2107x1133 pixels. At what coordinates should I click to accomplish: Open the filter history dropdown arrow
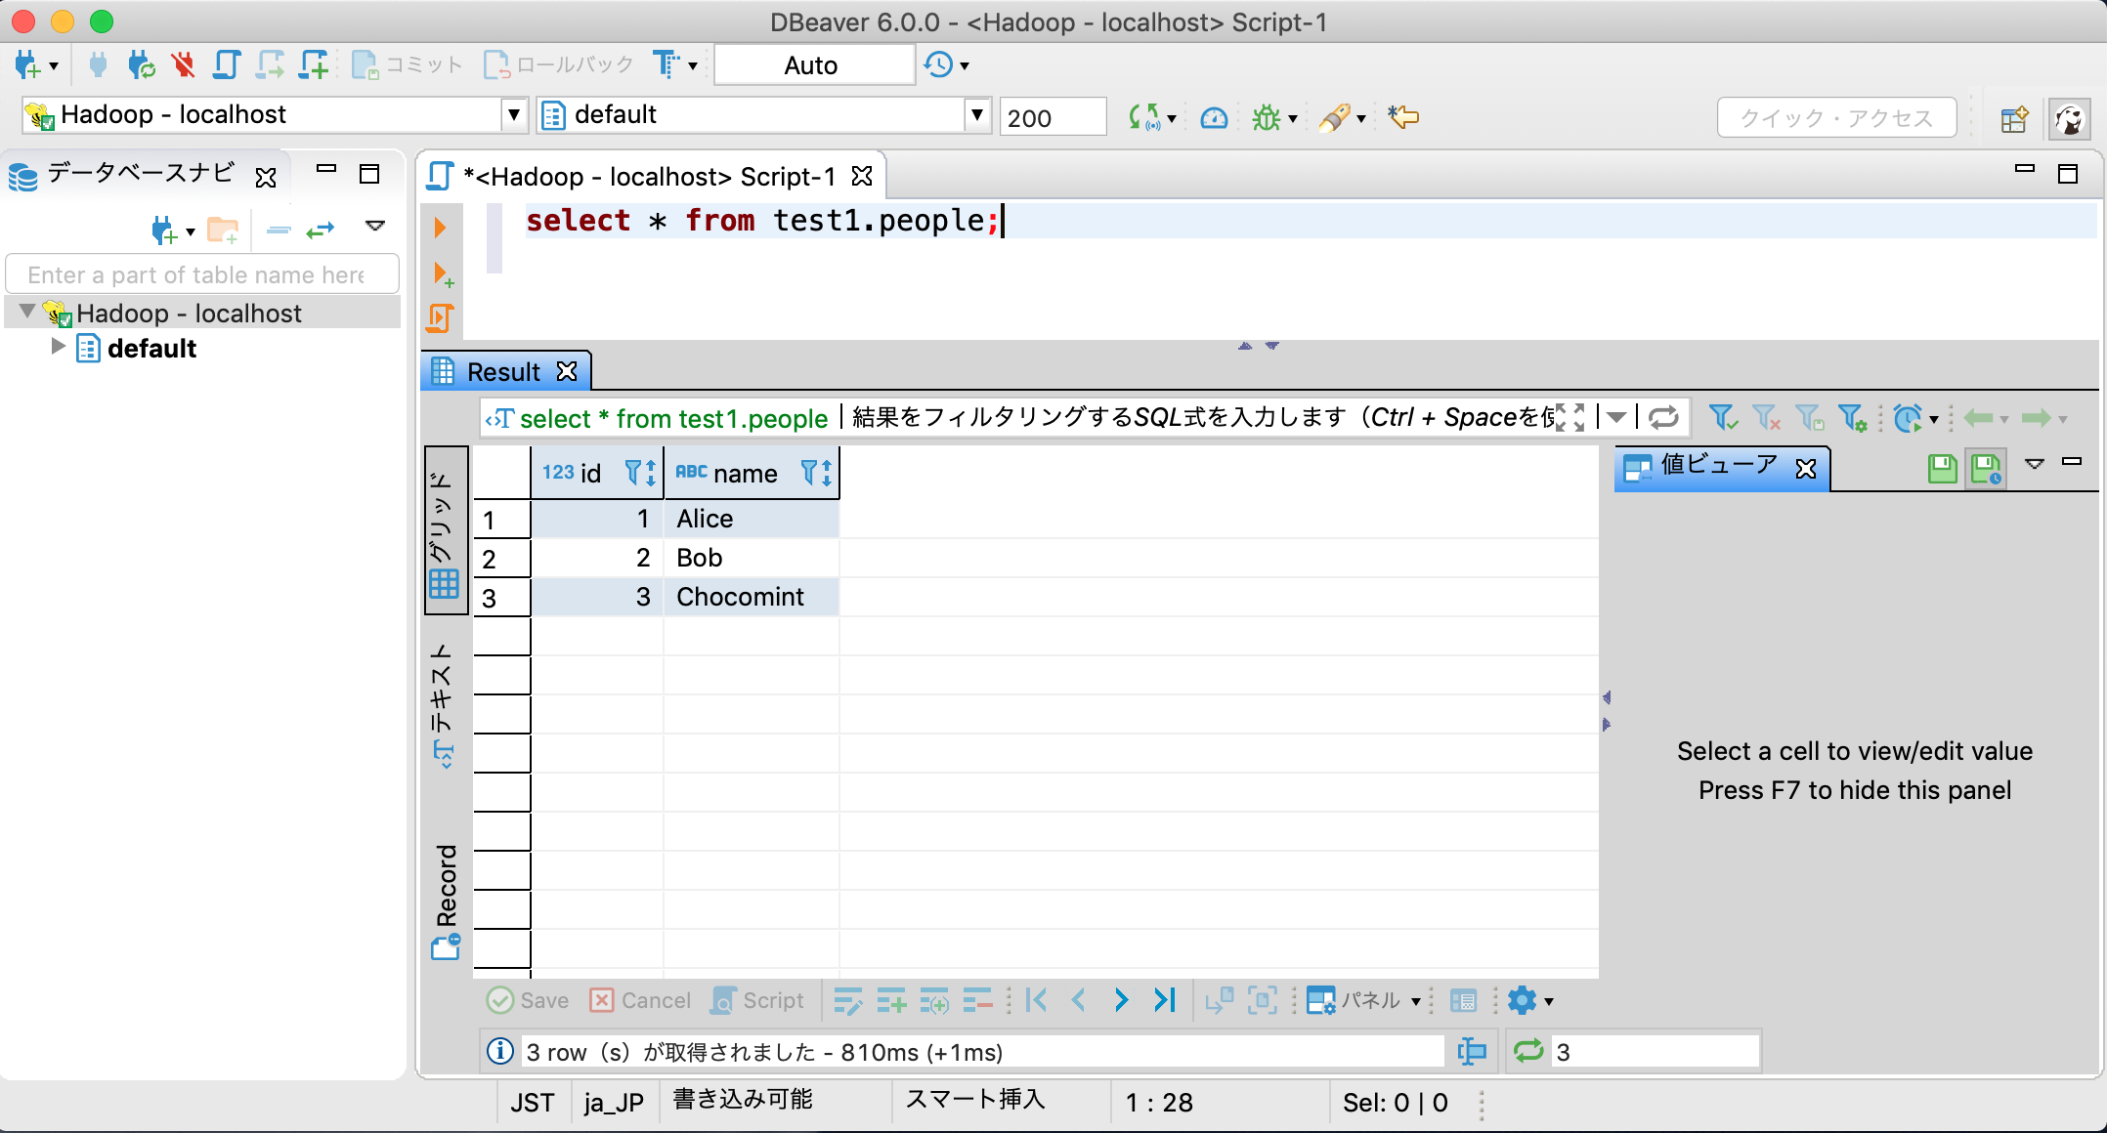click(x=1616, y=418)
